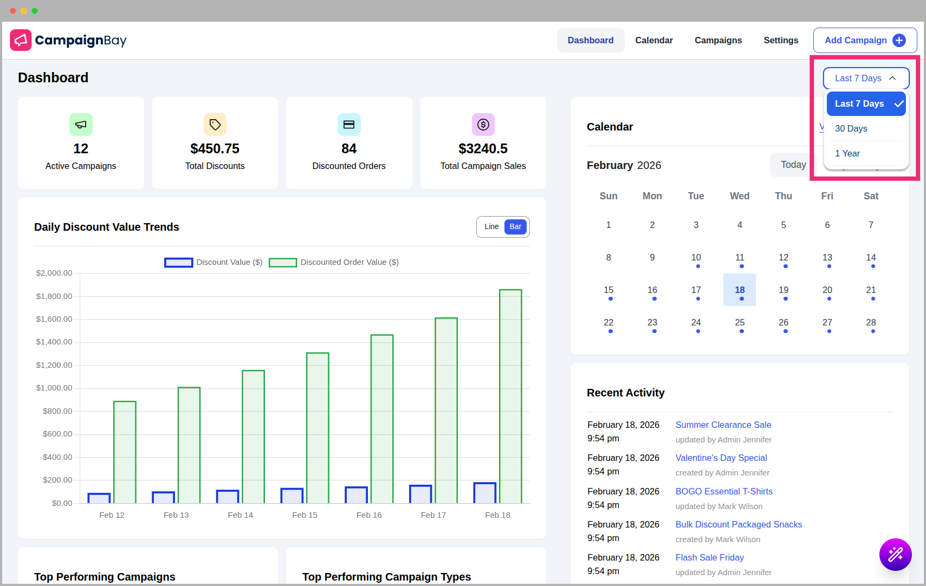Select 30 Days from the dropdown
This screenshot has height=586, width=926.
tap(851, 128)
